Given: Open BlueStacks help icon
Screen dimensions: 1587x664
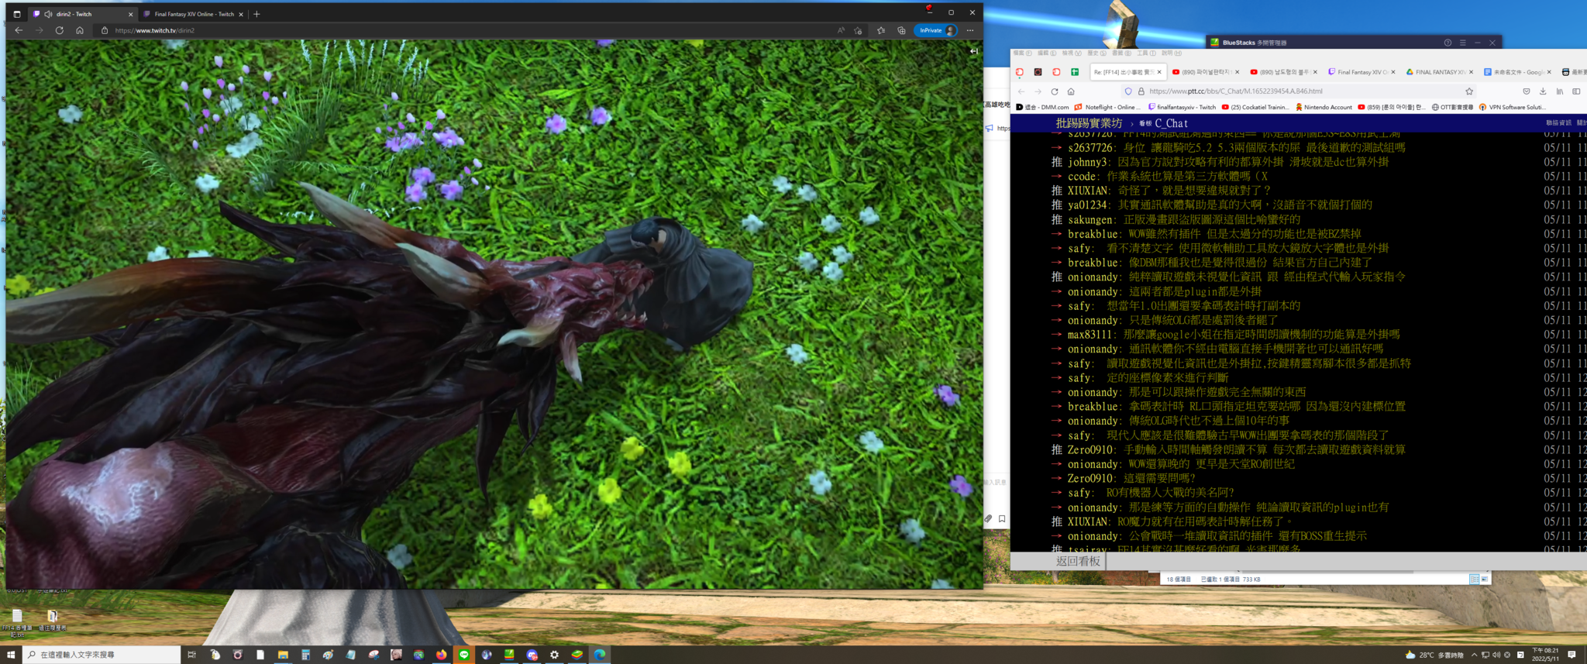Looking at the screenshot, I should 1448,43.
